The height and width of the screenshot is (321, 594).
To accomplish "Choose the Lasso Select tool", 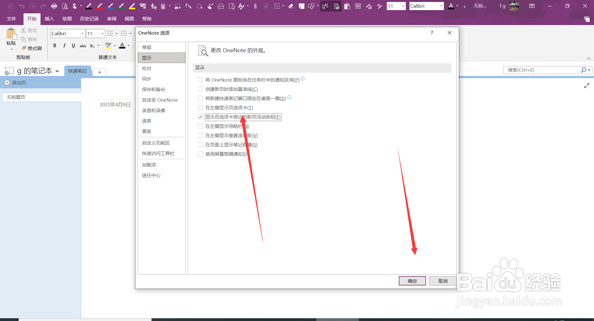I will [x=200, y=6].
